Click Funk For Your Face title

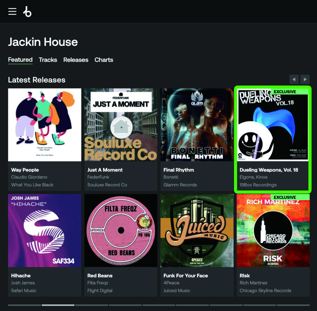click(x=186, y=276)
